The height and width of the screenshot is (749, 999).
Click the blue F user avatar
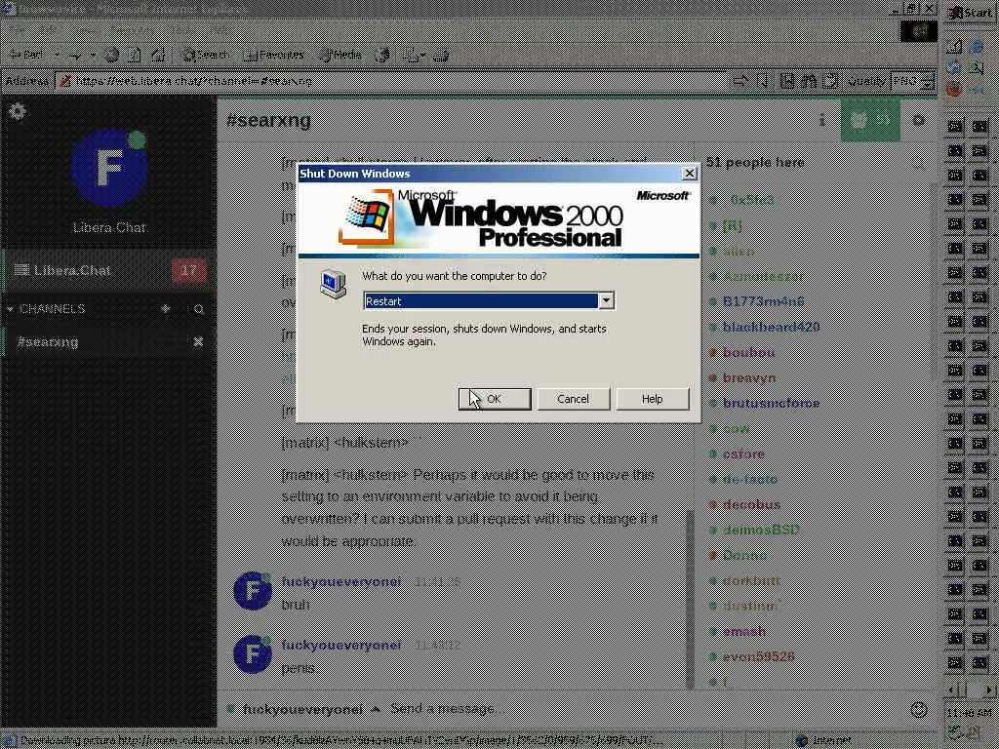point(109,168)
